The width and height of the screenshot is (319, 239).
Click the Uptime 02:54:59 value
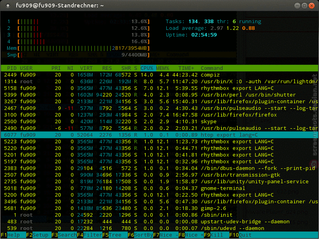(x=204, y=35)
